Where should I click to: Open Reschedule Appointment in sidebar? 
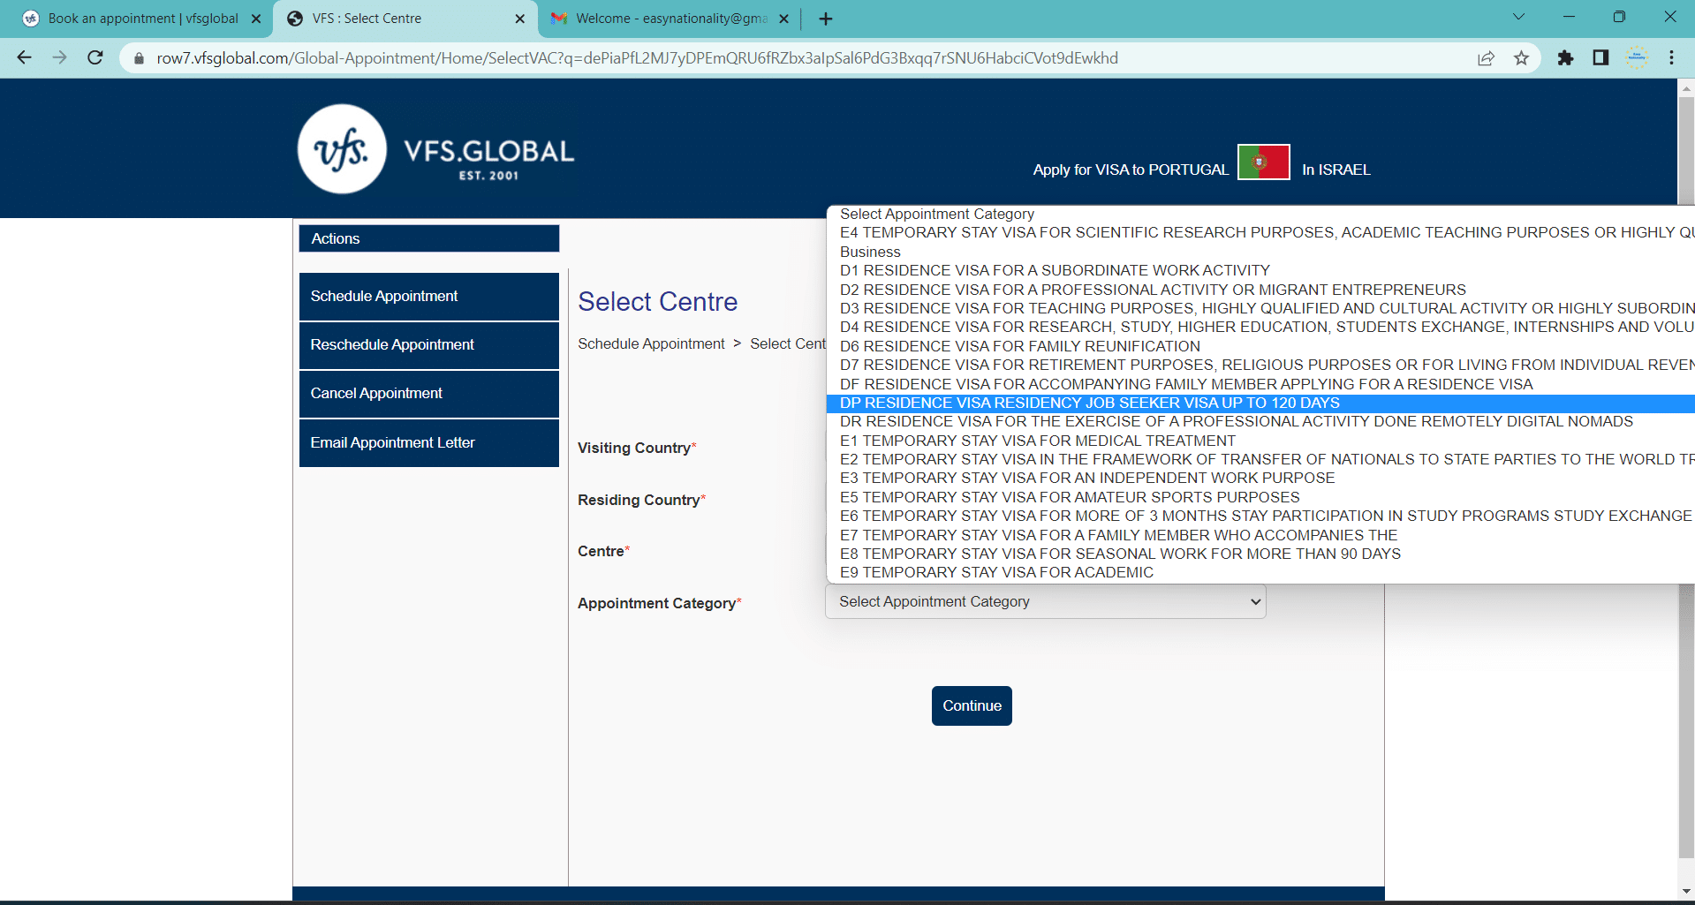(x=429, y=345)
